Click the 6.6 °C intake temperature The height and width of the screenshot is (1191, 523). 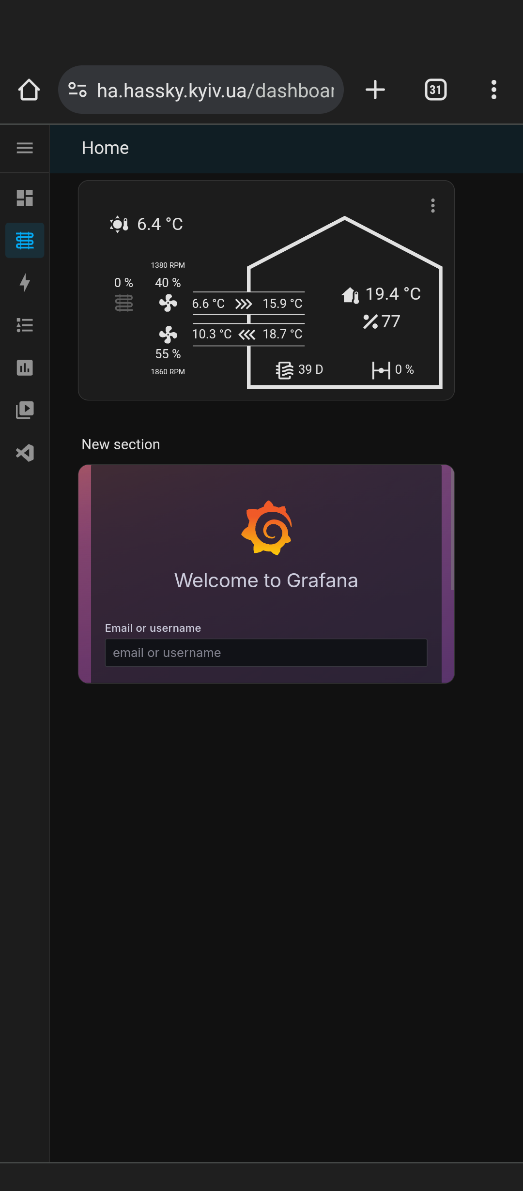point(209,304)
